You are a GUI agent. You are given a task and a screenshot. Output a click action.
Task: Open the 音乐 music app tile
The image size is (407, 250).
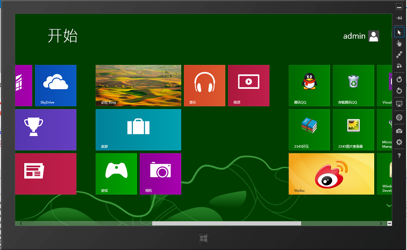(x=204, y=85)
